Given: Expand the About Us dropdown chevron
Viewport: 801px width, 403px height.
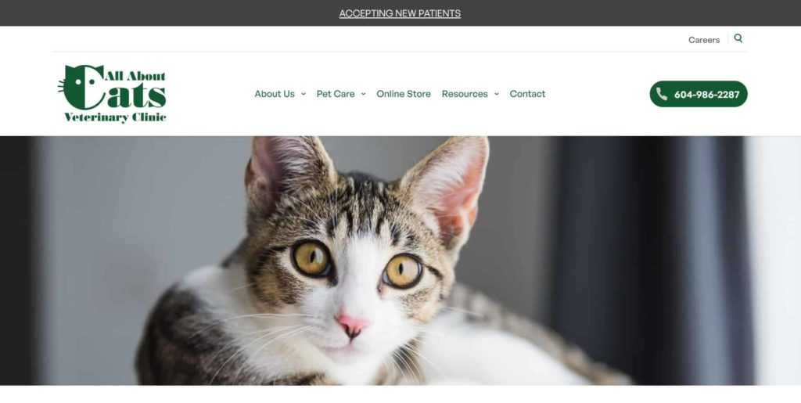Looking at the screenshot, I should [304, 94].
